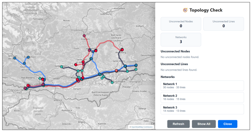The height and width of the screenshot is (132, 252).
Task: Select the teal node at Feldkirchen
Action: (x=62, y=66)
